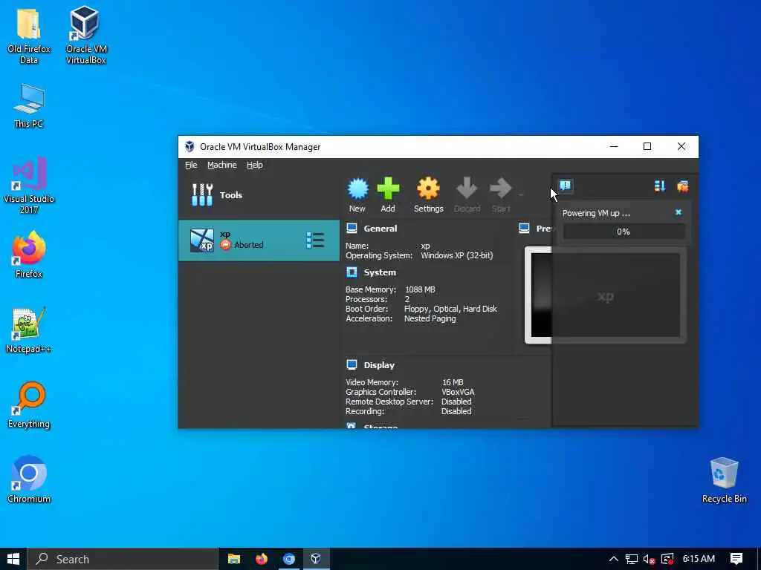
Task: Click the System section chip icon
Action: point(352,272)
